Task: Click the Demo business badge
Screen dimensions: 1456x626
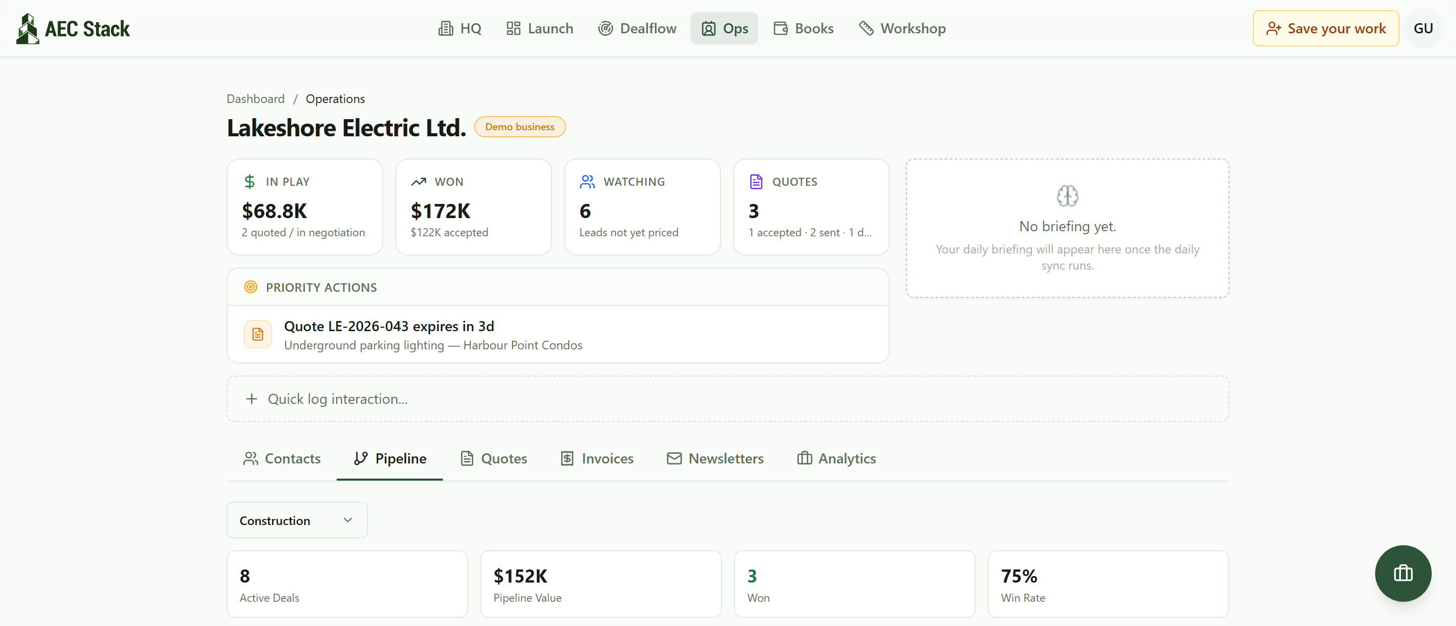Action: coord(519,127)
